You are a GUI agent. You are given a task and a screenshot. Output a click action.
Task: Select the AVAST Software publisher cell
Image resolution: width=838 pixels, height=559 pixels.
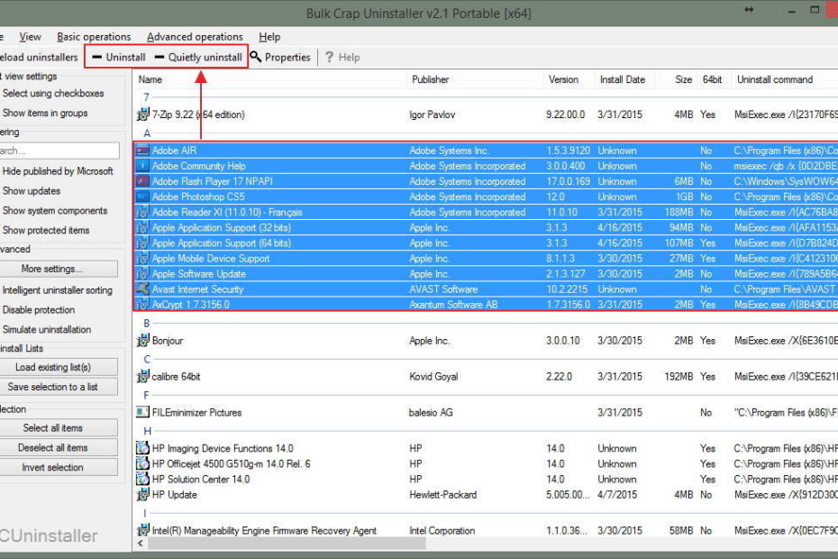[x=443, y=290]
